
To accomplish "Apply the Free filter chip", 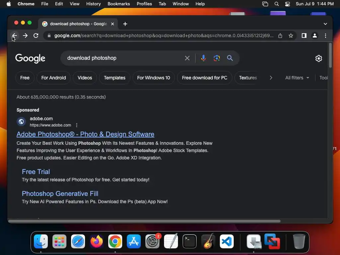I will point(25,78).
